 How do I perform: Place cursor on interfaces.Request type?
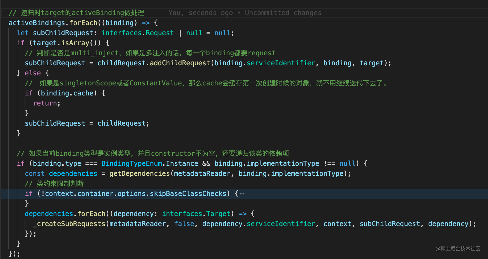[138, 33]
